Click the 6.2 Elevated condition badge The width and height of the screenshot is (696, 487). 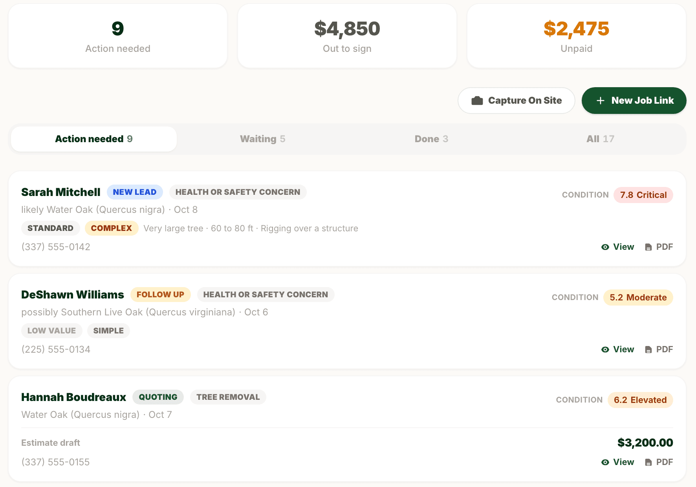[x=640, y=400]
